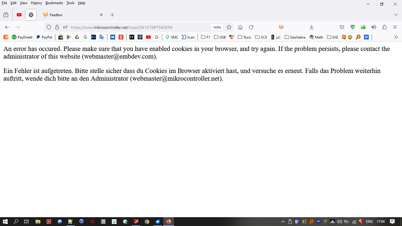Expand the EXE bookmark folder
Image resolution: width=402 pixels, height=226 pixels.
click(x=333, y=37)
